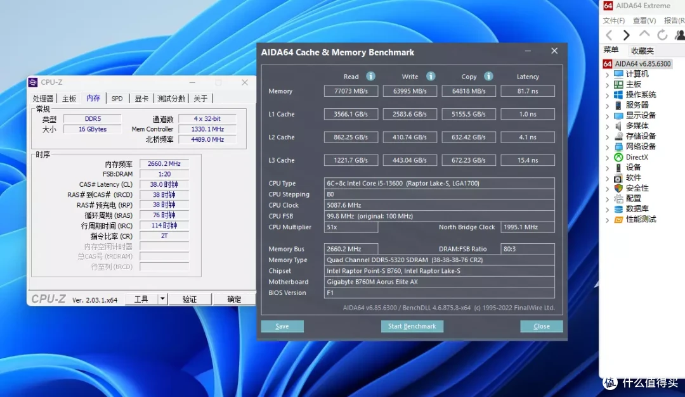
Task: Expand the 存储设备 tree node
Action: tap(607, 137)
